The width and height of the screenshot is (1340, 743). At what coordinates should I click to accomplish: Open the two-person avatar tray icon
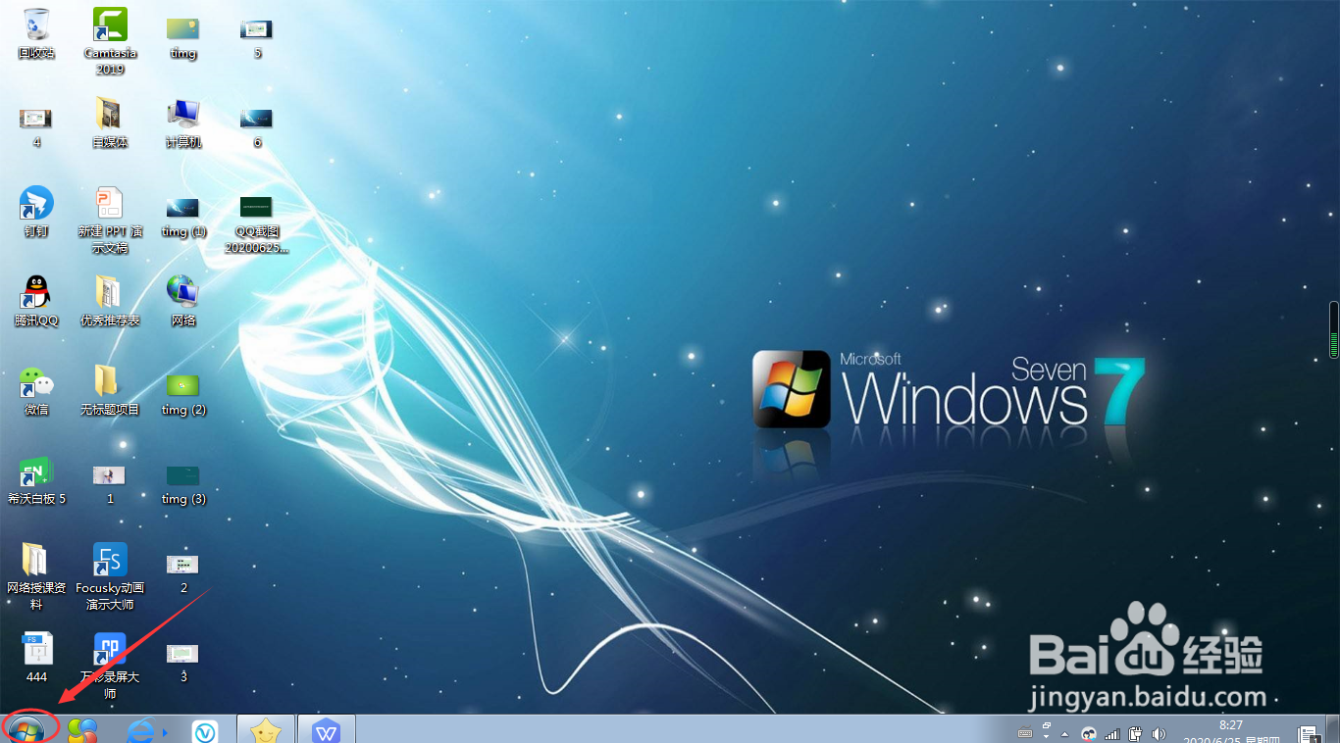1089,733
